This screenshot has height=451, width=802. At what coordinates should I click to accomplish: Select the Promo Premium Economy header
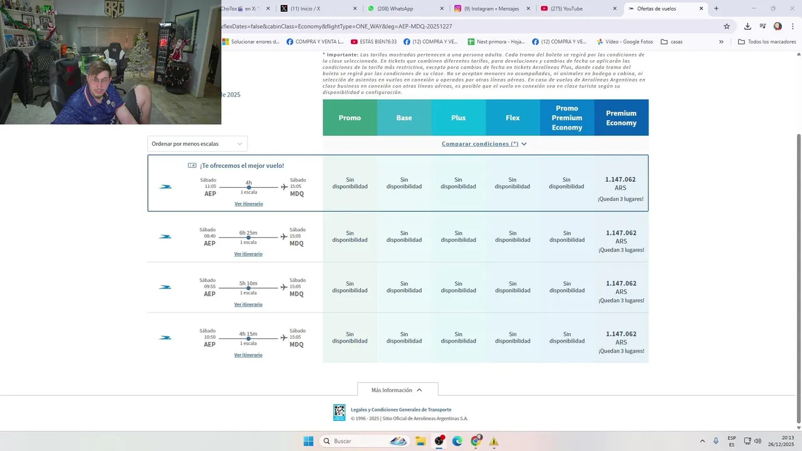coord(567,118)
